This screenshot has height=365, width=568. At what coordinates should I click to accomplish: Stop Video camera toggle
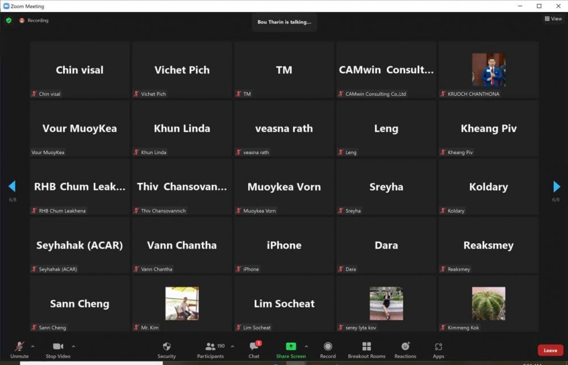pos(58,347)
